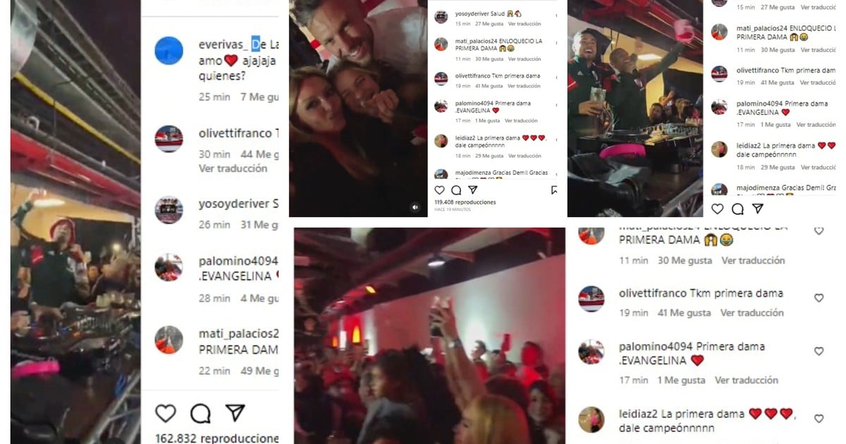
Task: Like leidiaz2's 'dale campeónnnnn' comment with the heart outline
Action: pos(819,419)
